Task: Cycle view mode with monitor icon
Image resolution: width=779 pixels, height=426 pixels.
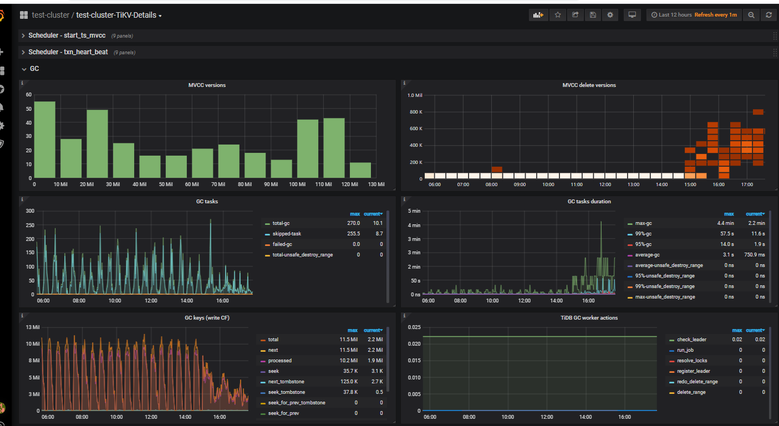Action: (x=632, y=15)
